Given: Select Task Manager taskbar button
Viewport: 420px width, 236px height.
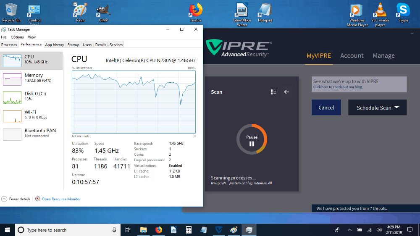Looking at the screenshot, I should tap(249, 230).
